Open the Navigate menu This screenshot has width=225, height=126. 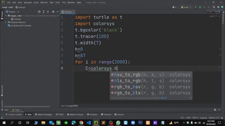[x=28, y=2]
